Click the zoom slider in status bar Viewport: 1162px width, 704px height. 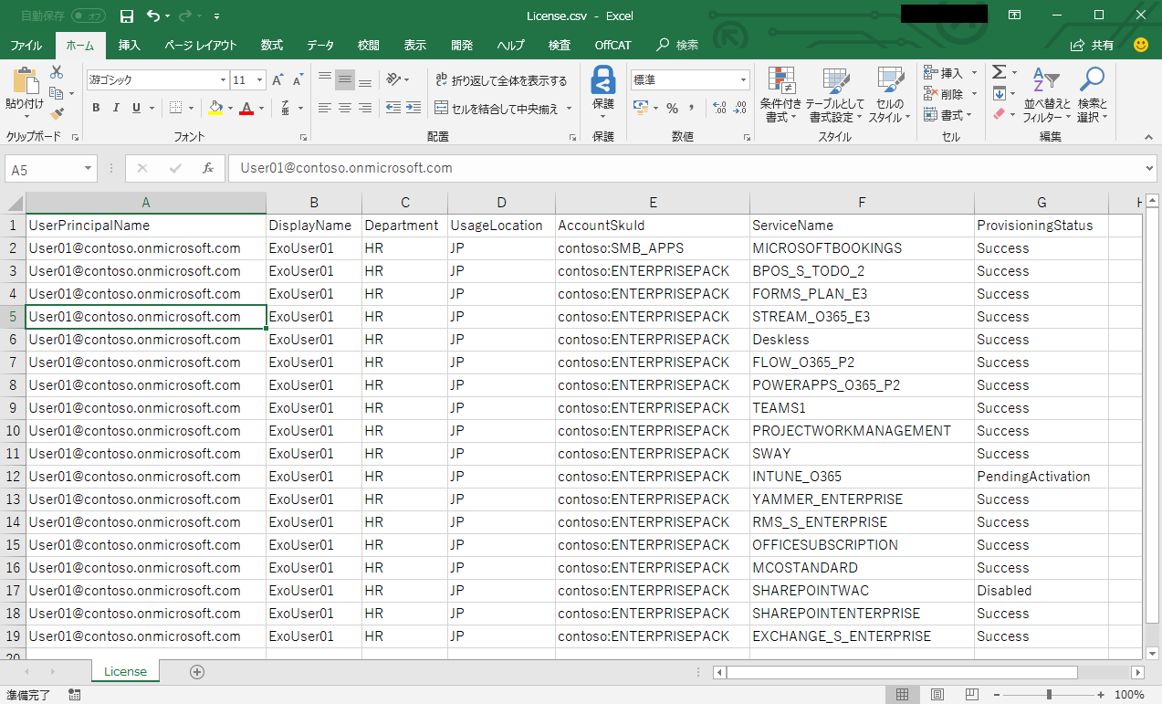(x=1050, y=695)
